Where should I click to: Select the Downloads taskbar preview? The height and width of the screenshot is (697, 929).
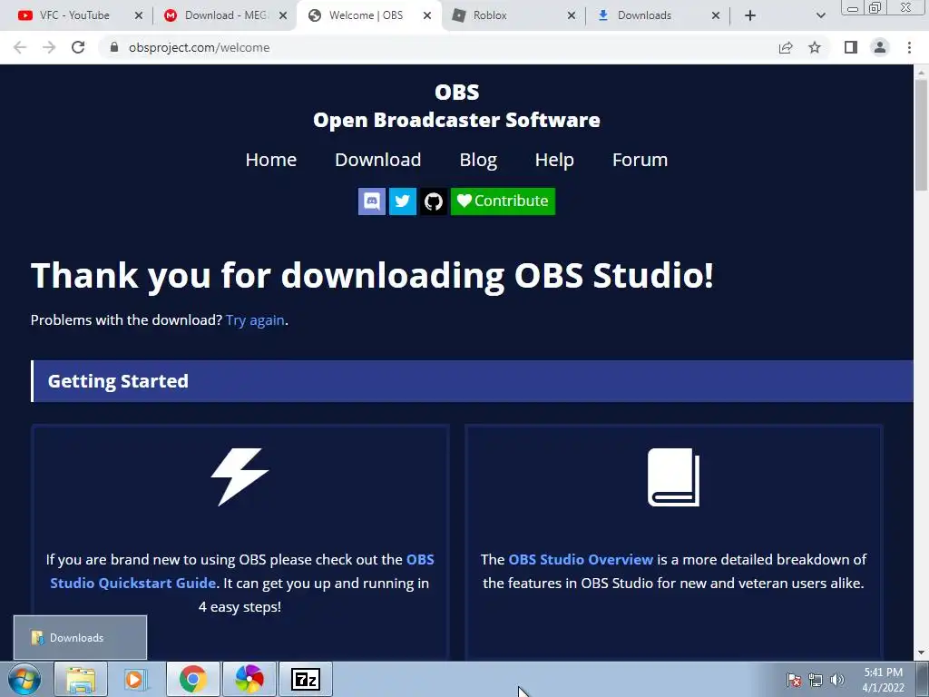point(80,638)
